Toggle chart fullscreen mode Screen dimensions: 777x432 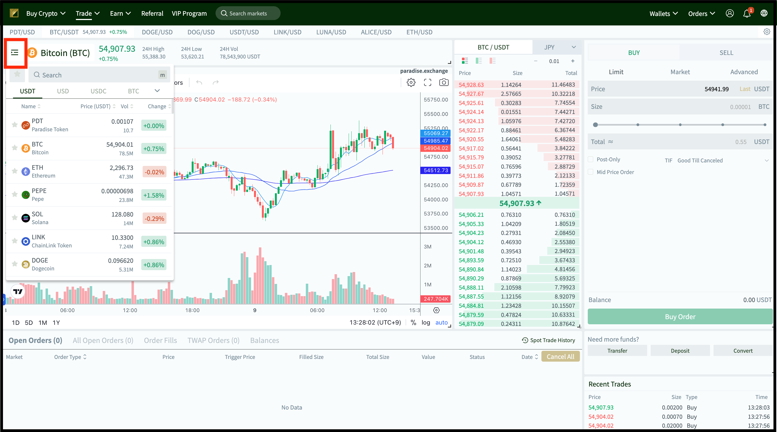click(x=428, y=83)
